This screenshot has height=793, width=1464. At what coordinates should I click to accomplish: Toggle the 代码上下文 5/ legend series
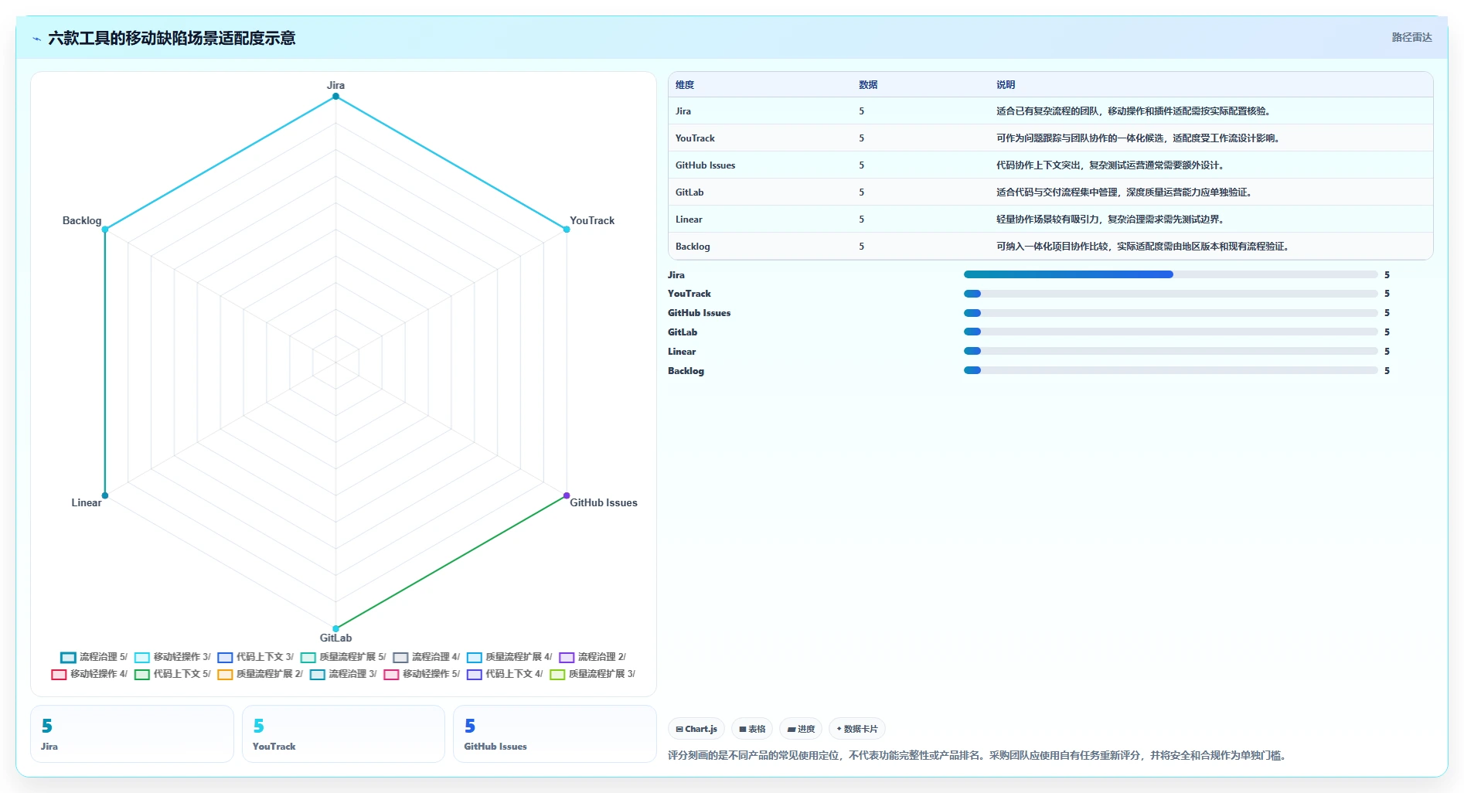(172, 674)
